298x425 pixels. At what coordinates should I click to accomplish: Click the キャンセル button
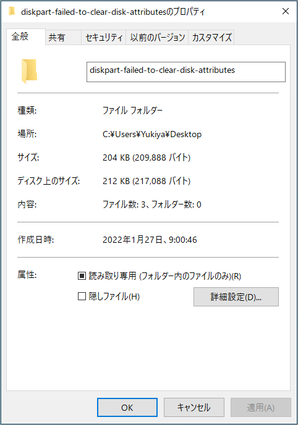(x=194, y=407)
